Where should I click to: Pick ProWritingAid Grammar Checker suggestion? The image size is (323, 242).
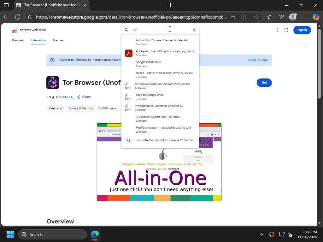coord(160,108)
